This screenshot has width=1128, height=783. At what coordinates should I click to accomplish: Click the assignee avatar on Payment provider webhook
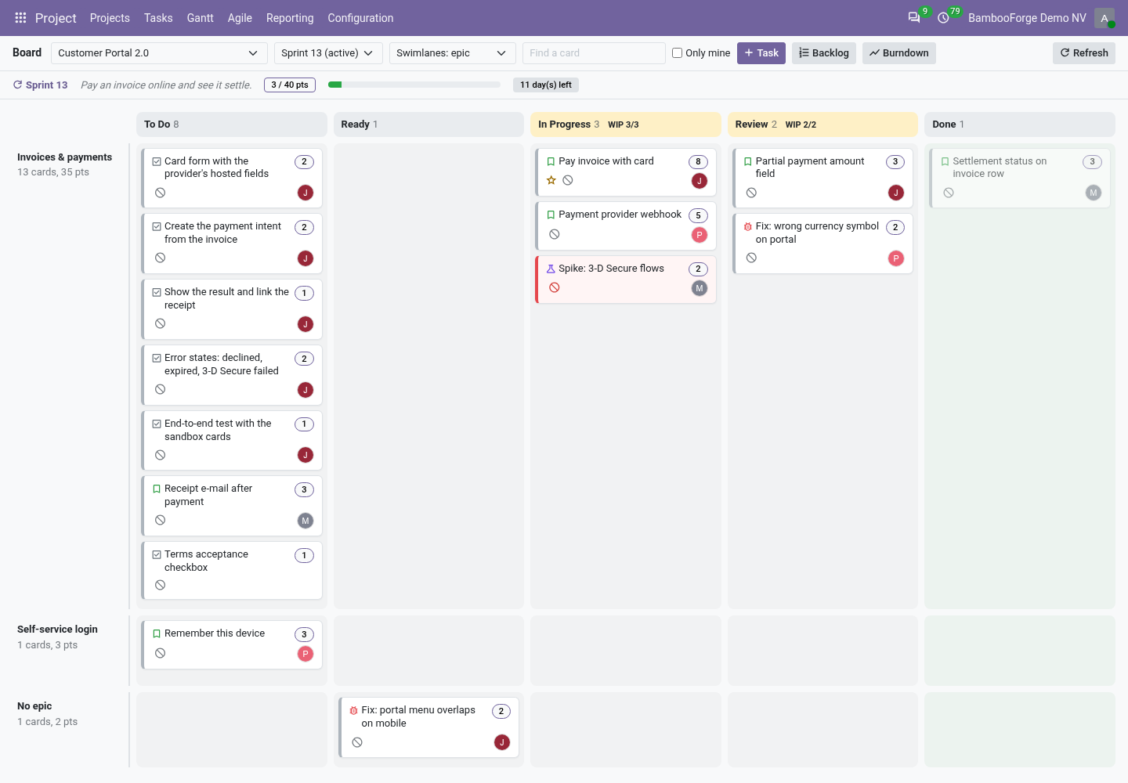[x=700, y=235]
